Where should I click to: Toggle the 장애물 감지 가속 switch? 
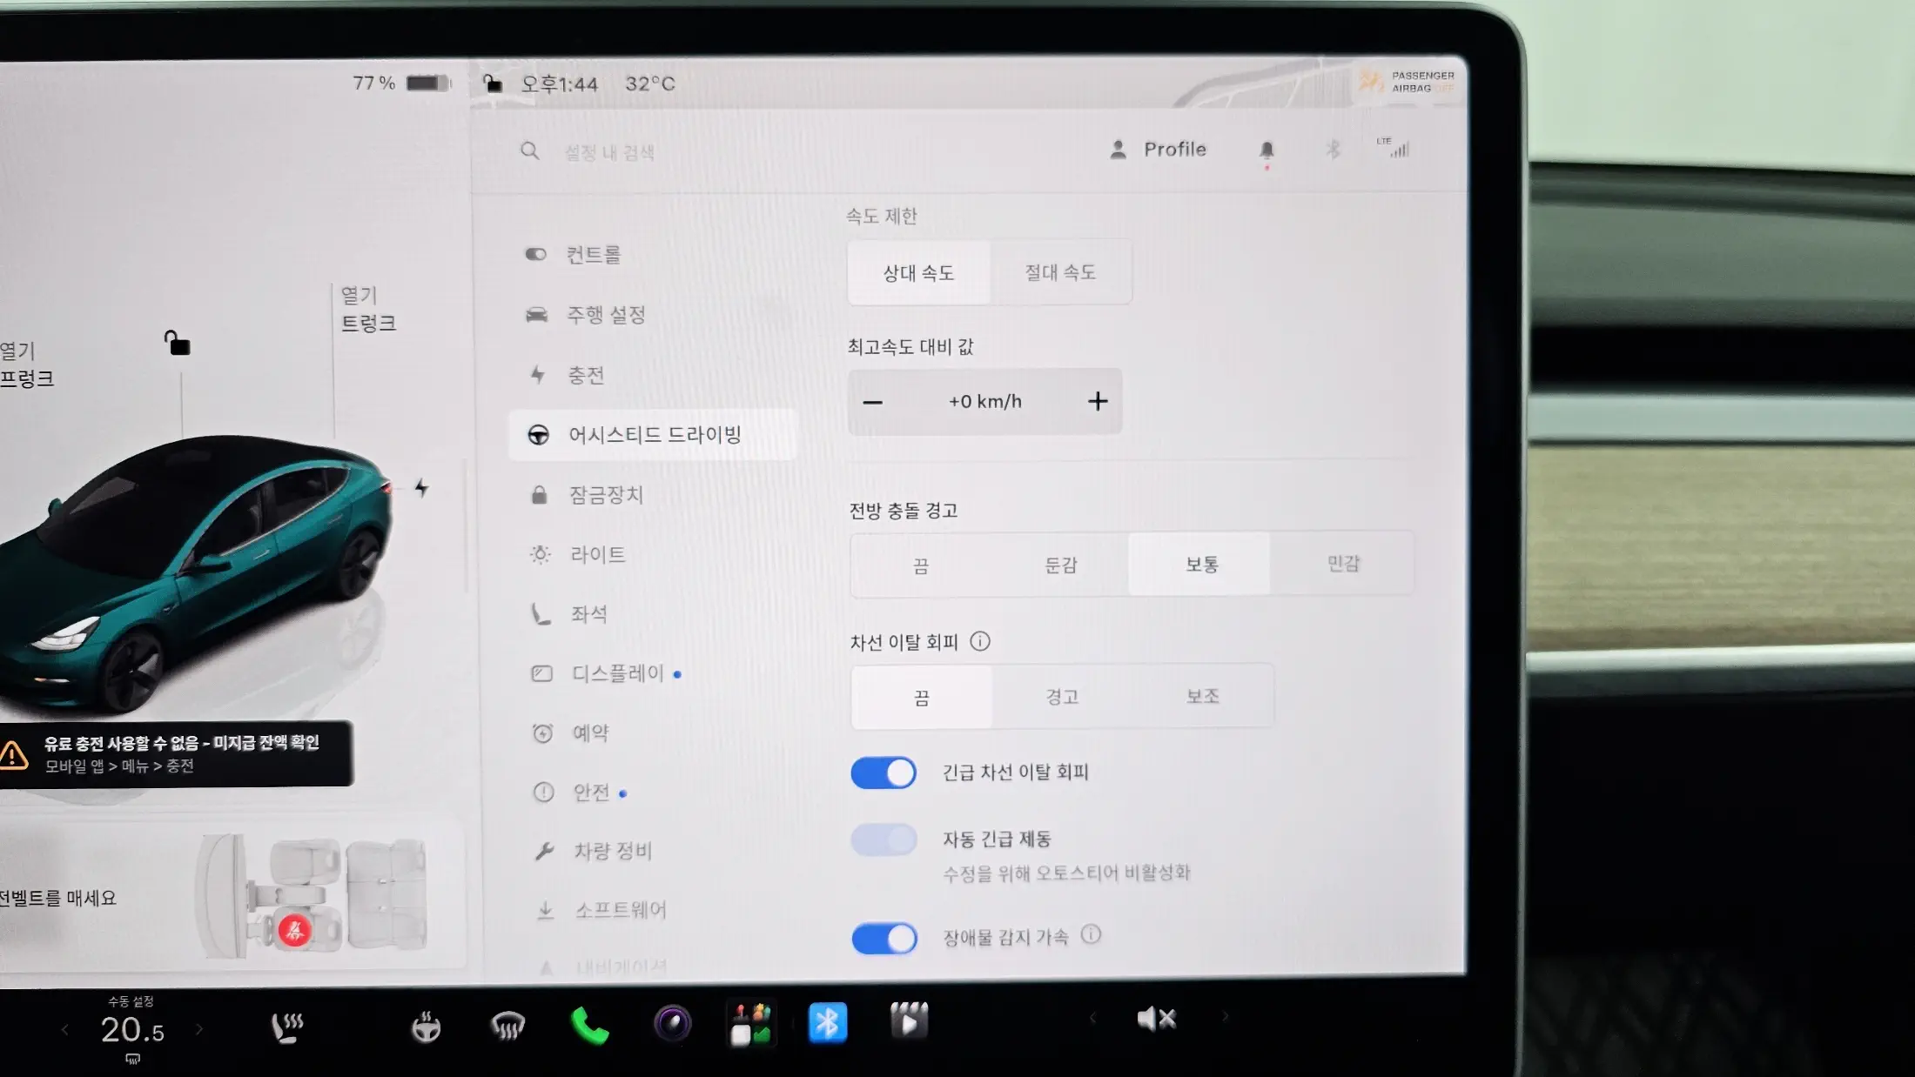click(x=884, y=939)
